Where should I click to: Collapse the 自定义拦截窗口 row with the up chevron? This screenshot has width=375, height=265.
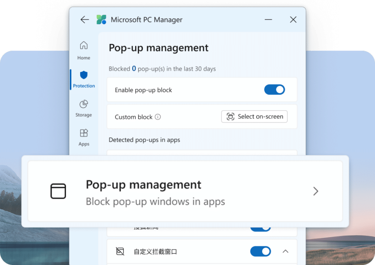[285, 251]
